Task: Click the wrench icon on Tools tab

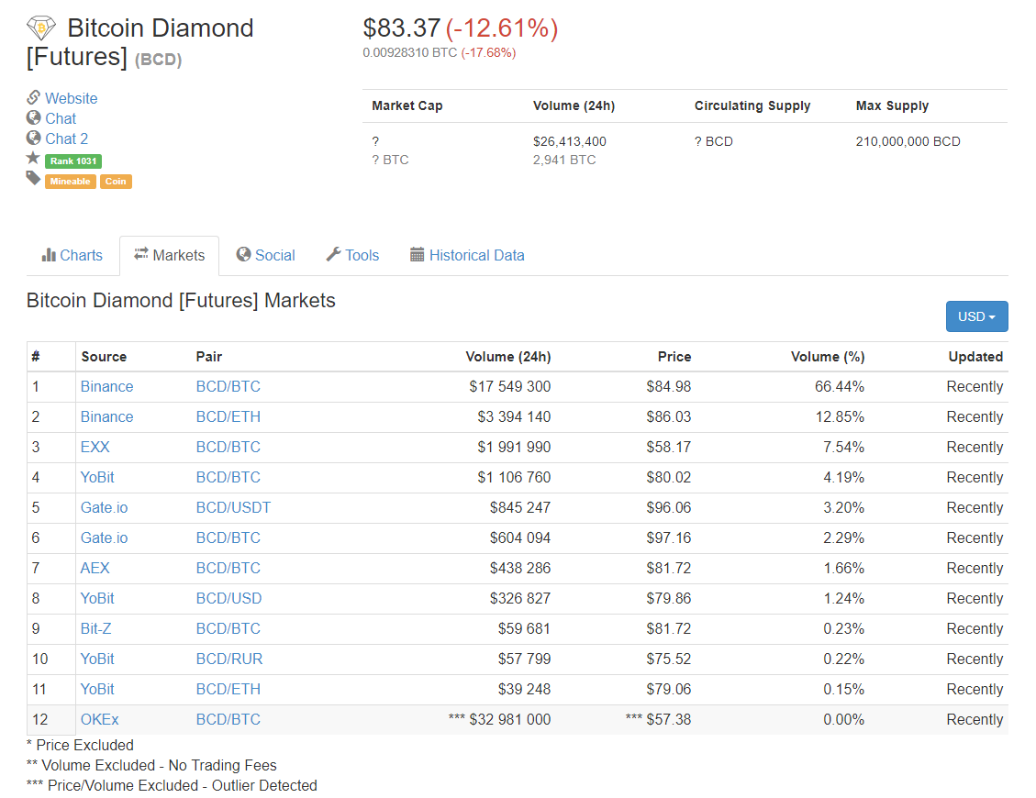Action: pos(333,255)
